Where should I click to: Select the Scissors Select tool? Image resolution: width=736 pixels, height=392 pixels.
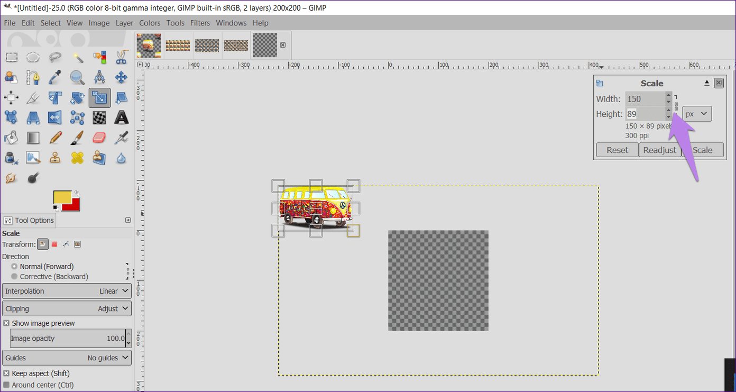pyautogui.click(x=121, y=57)
